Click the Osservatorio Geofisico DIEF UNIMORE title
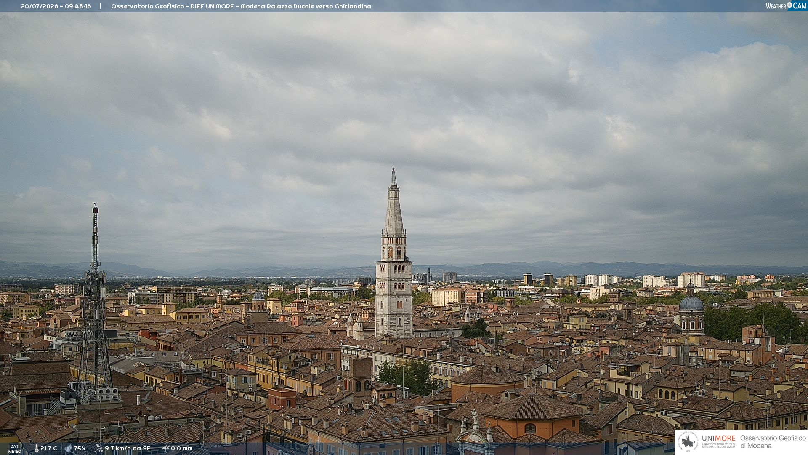The height and width of the screenshot is (455, 808). click(x=241, y=6)
